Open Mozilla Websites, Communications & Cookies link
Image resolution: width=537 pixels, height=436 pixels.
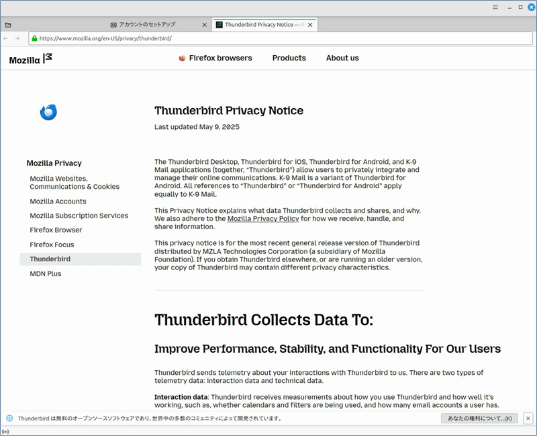[75, 183]
